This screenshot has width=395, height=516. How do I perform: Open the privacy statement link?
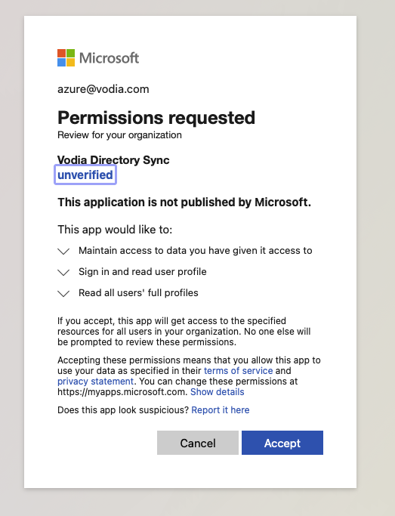click(95, 381)
